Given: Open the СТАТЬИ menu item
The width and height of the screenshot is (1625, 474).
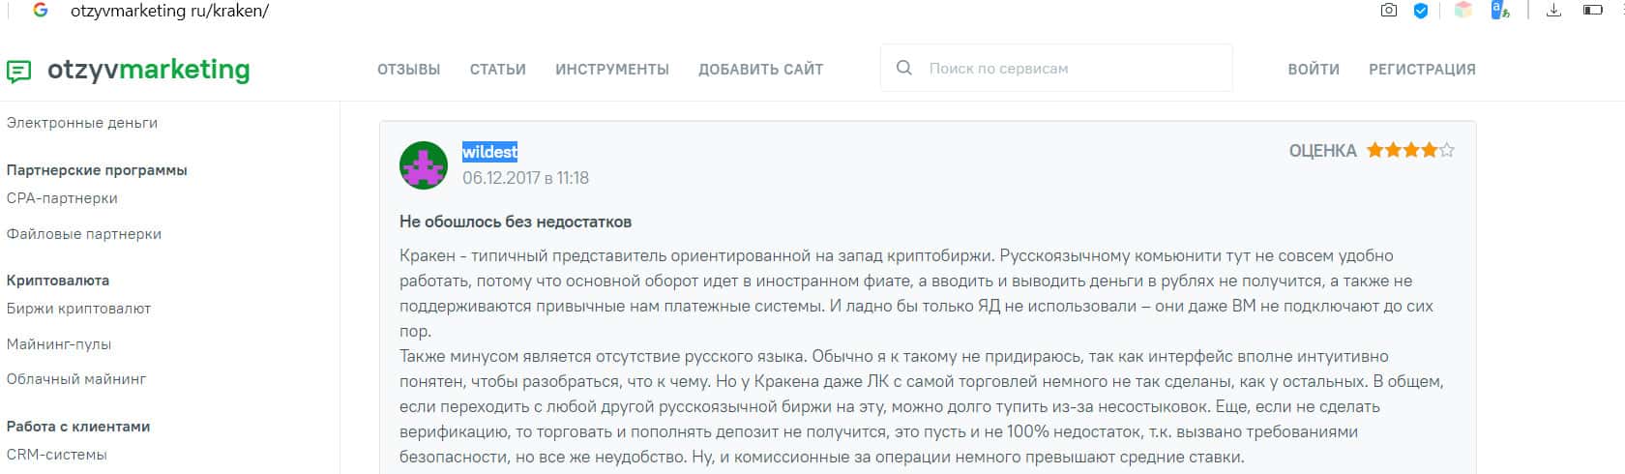Looking at the screenshot, I should (x=497, y=70).
